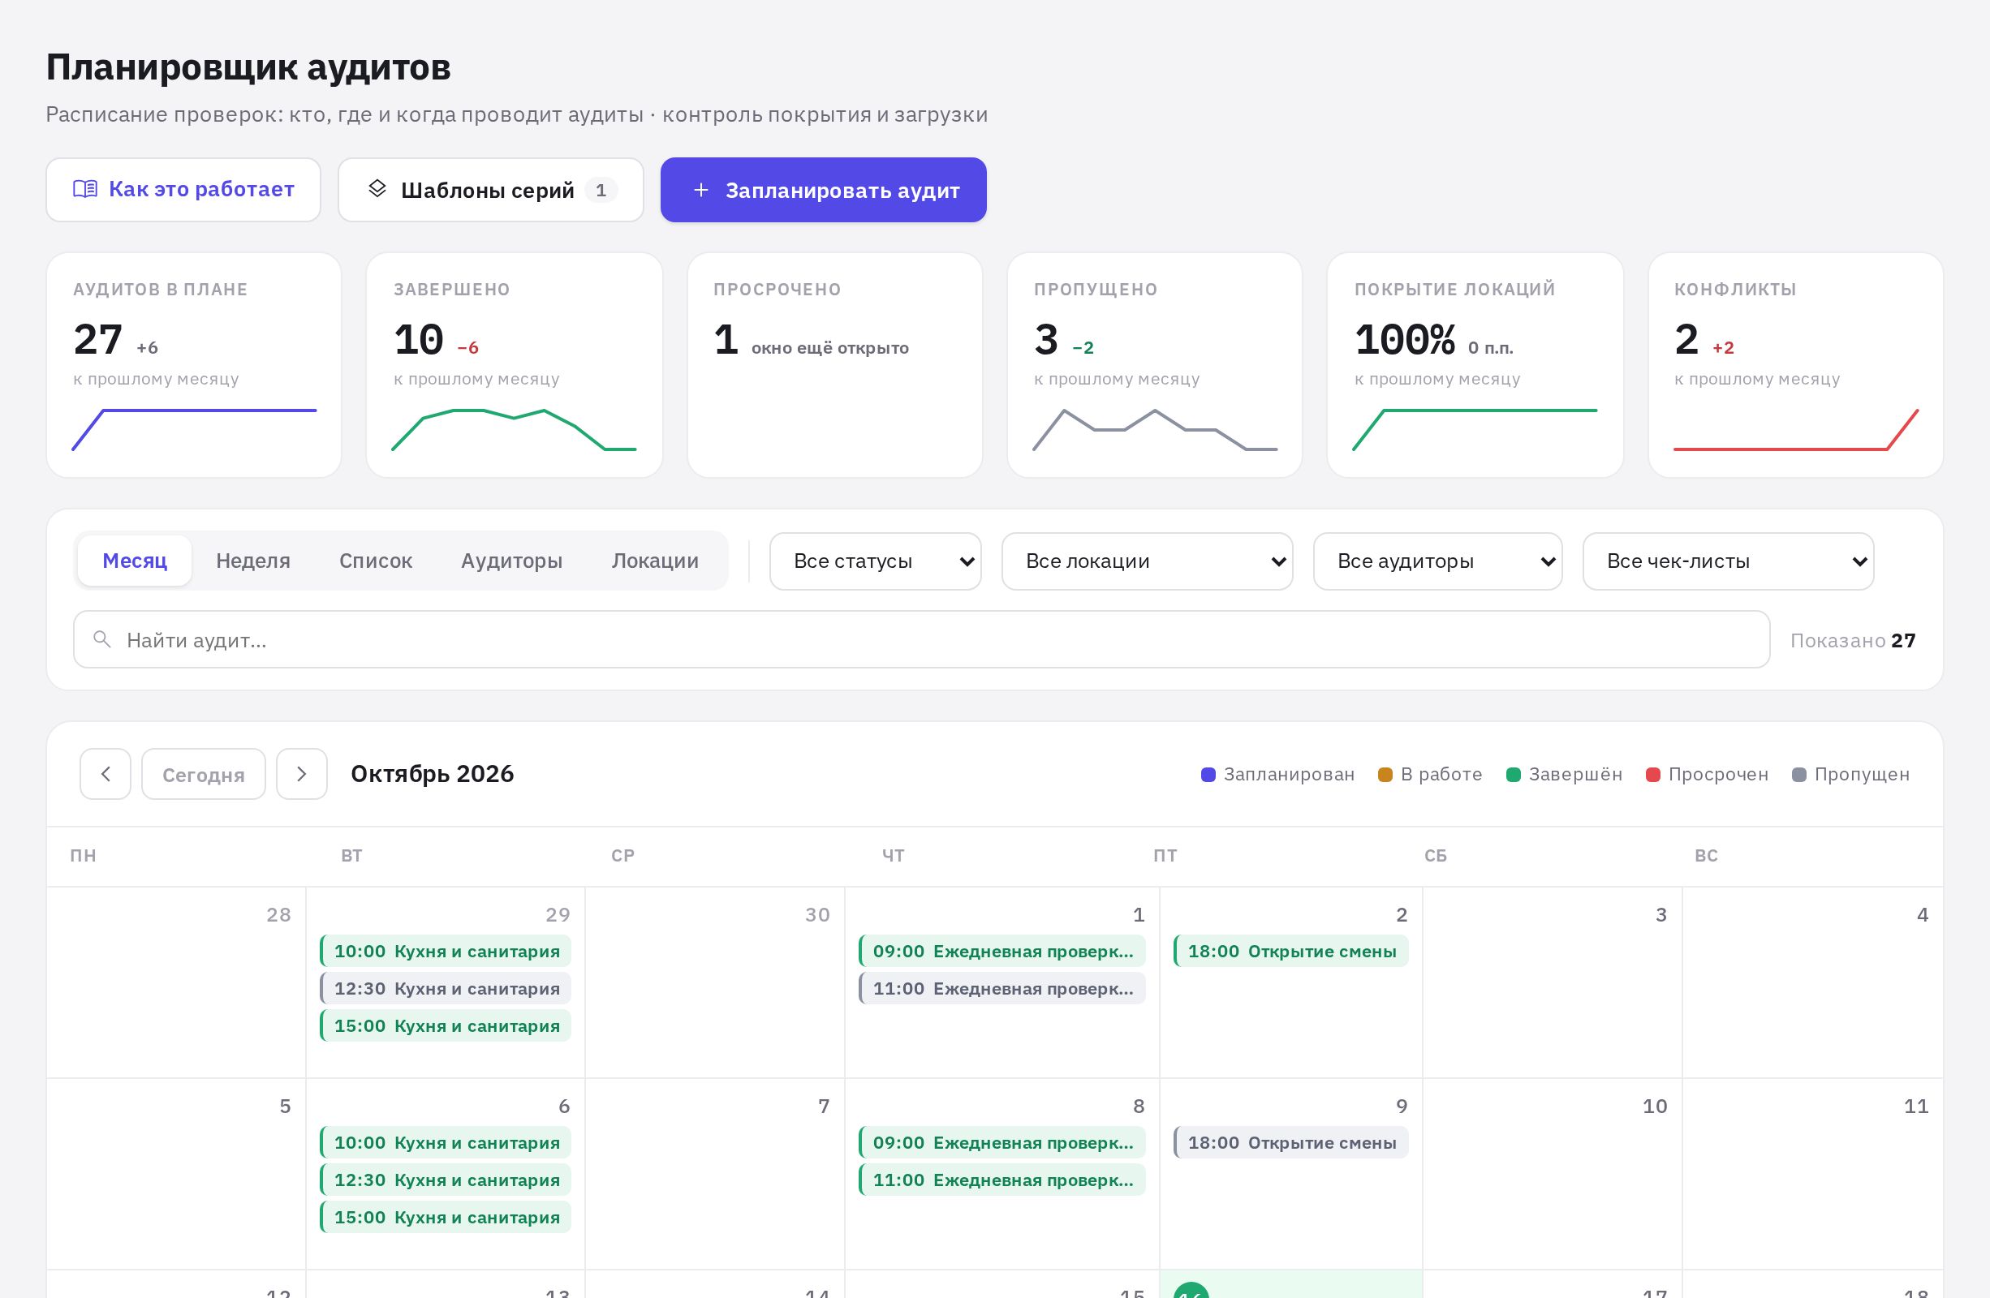The image size is (1990, 1298).
Task: Click the 'Просрочен' red legend dot
Action: point(1653,775)
